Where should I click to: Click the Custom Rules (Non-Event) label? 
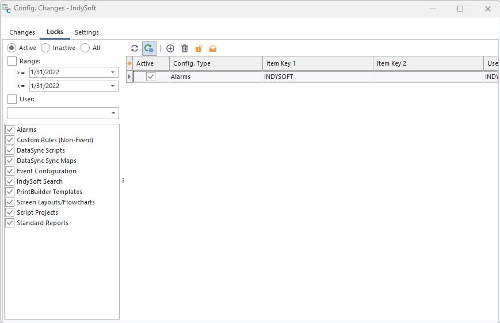(x=55, y=140)
